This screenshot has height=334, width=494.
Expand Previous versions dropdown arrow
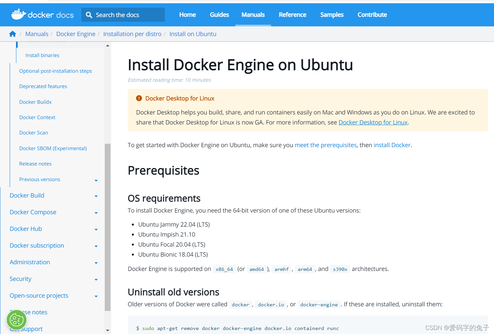pos(96,181)
